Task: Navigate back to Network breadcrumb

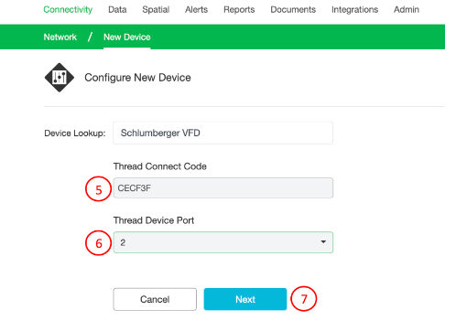Action: pos(60,37)
